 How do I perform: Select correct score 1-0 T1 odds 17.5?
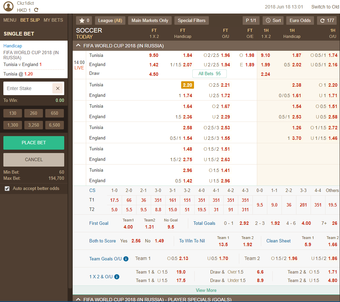pyautogui.click(x=114, y=200)
